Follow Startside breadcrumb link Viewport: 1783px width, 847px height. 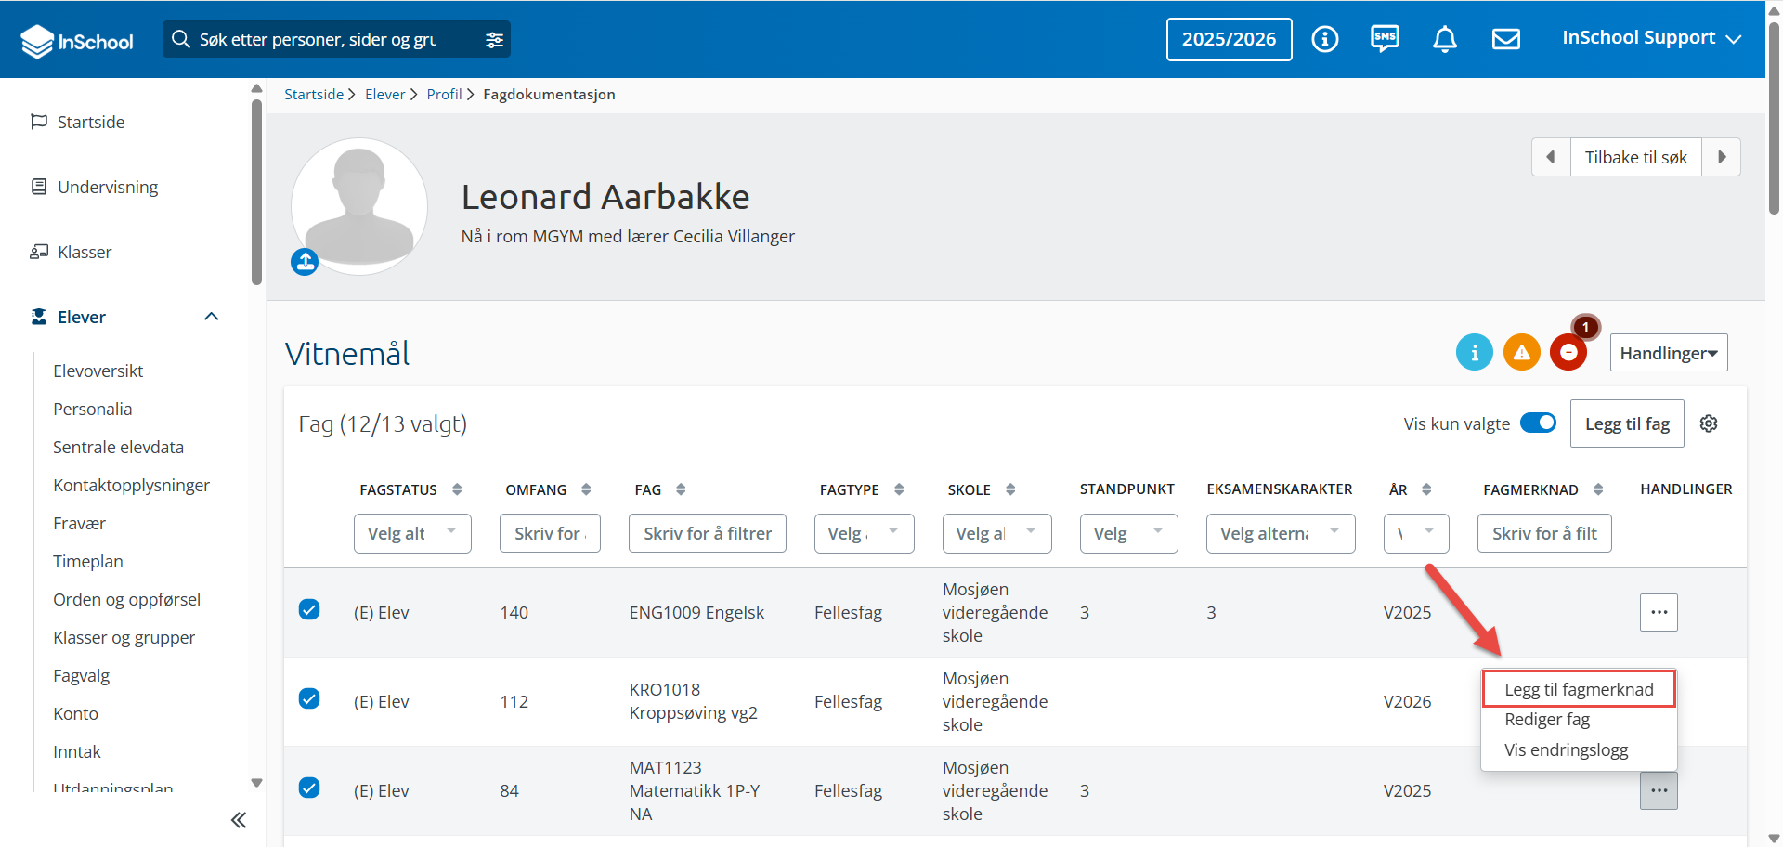[x=314, y=94]
